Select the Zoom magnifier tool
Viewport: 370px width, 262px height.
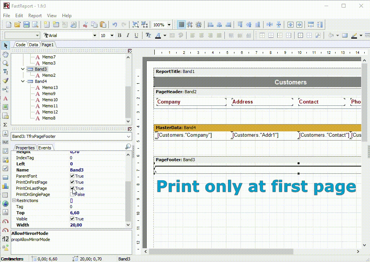point(5,63)
